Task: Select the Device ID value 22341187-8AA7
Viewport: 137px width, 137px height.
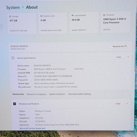Action: tap(53, 76)
